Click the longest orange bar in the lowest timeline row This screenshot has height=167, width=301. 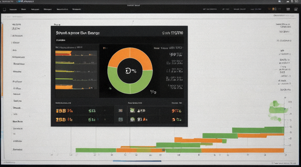point(243,150)
